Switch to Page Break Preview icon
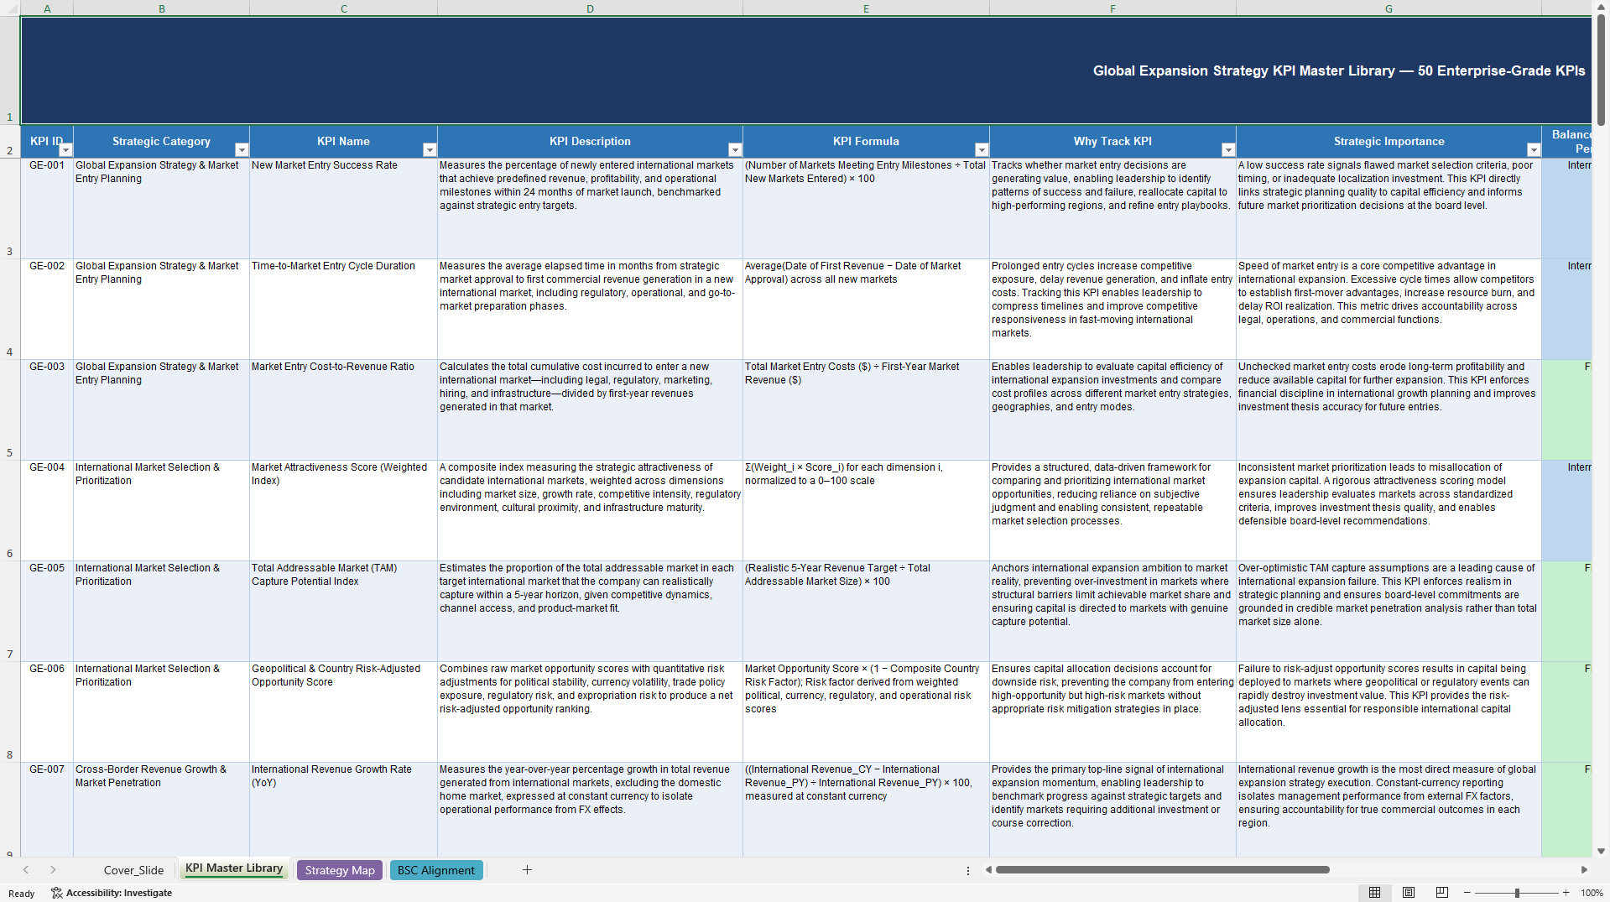Image resolution: width=1610 pixels, height=902 pixels. pyautogui.click(x=1442, y=893)
